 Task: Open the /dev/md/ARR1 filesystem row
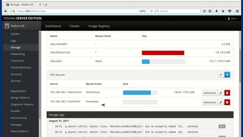coord(140,44)
